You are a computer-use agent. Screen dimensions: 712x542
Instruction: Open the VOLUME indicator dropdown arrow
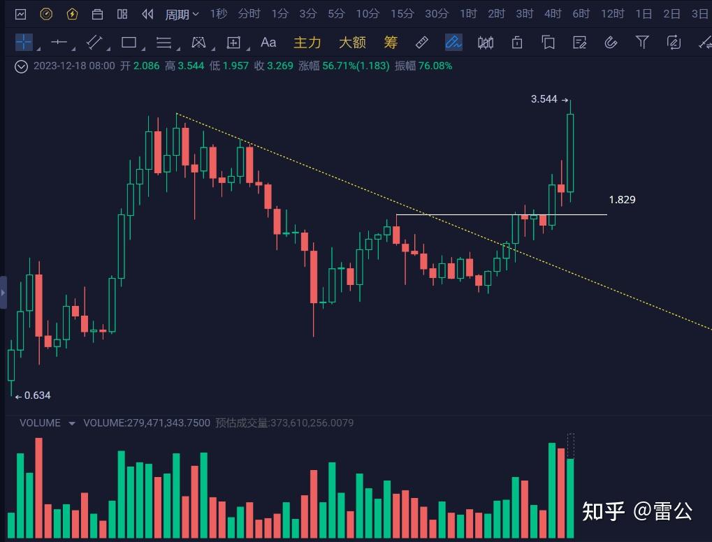[72, 423]
